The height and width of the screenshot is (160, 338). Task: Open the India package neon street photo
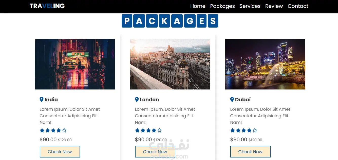[x=75, y=64]
